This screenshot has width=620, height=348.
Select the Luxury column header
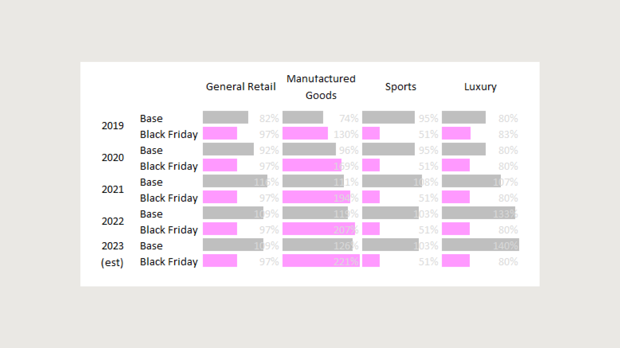[x=480, y=87]
